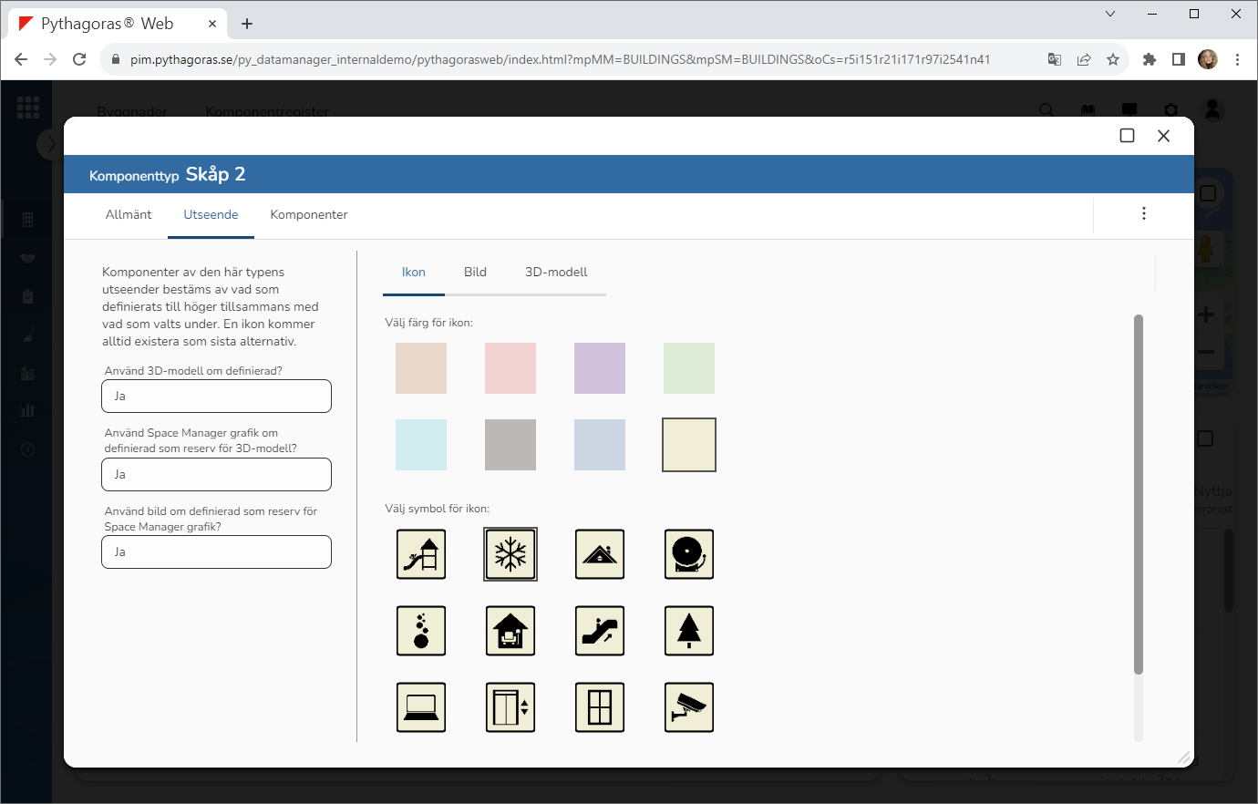This screenshot has height=804, width=1258.
Task: Pick the escalator symbol icon
Action: [x=600, y=631]
